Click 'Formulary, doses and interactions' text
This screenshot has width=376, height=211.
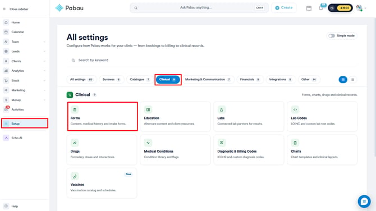point(93,157)
